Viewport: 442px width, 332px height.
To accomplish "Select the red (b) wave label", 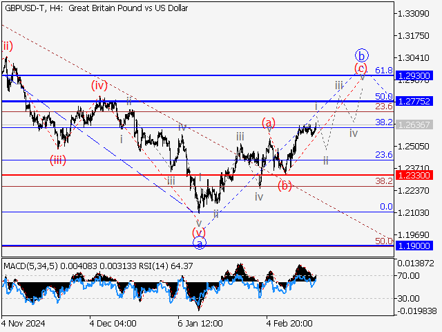I will point(285,185).
